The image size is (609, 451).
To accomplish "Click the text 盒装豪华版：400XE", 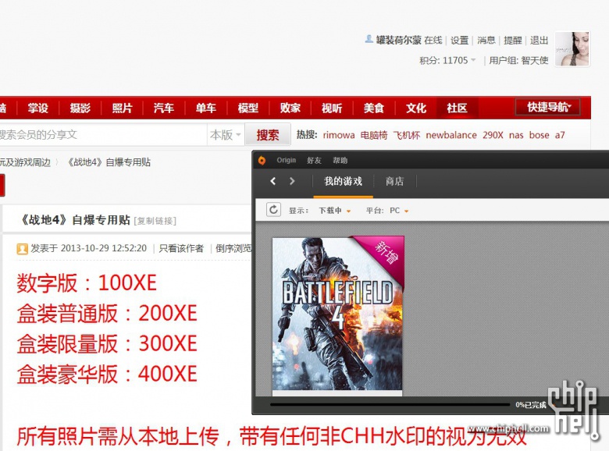I will point(107,374).
